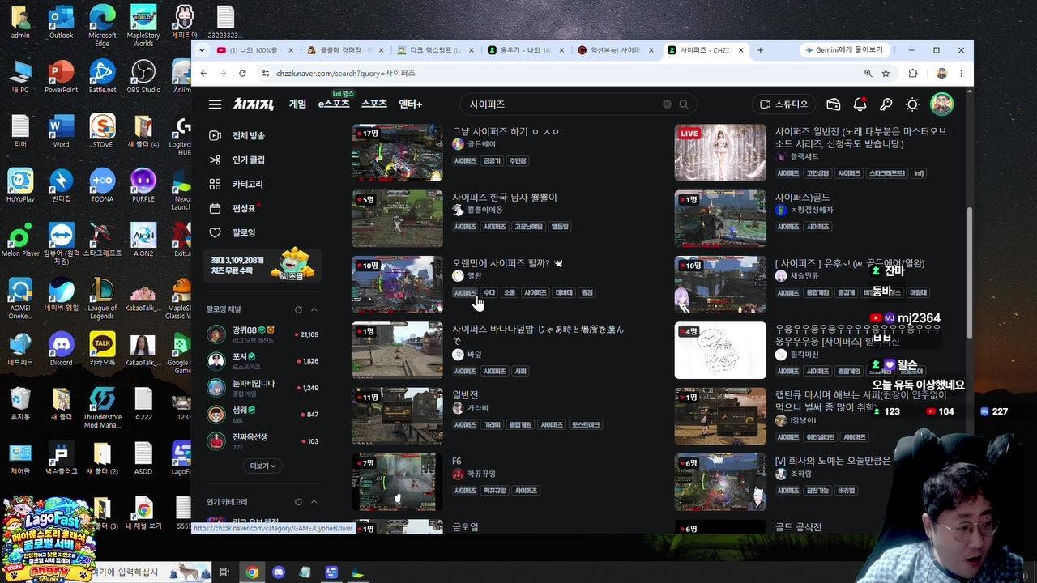Open the 스튜디오 button

pos(784,104)
